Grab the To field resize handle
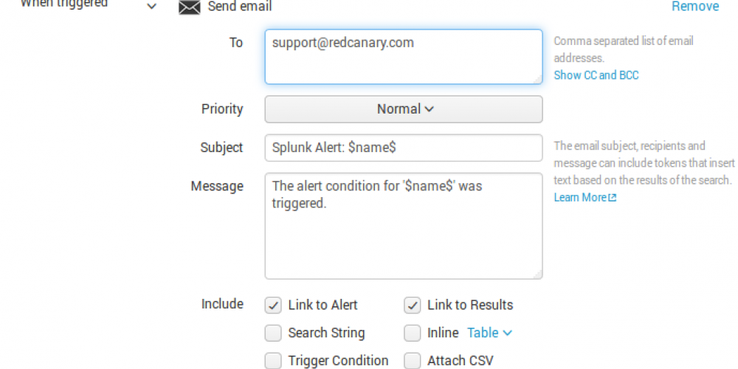 coord(538,80)
